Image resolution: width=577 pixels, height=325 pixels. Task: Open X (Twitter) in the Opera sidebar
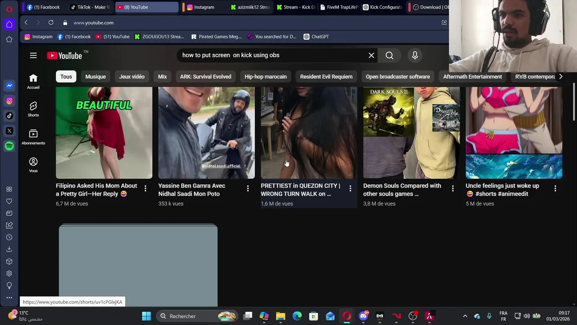tap(9, 131)
